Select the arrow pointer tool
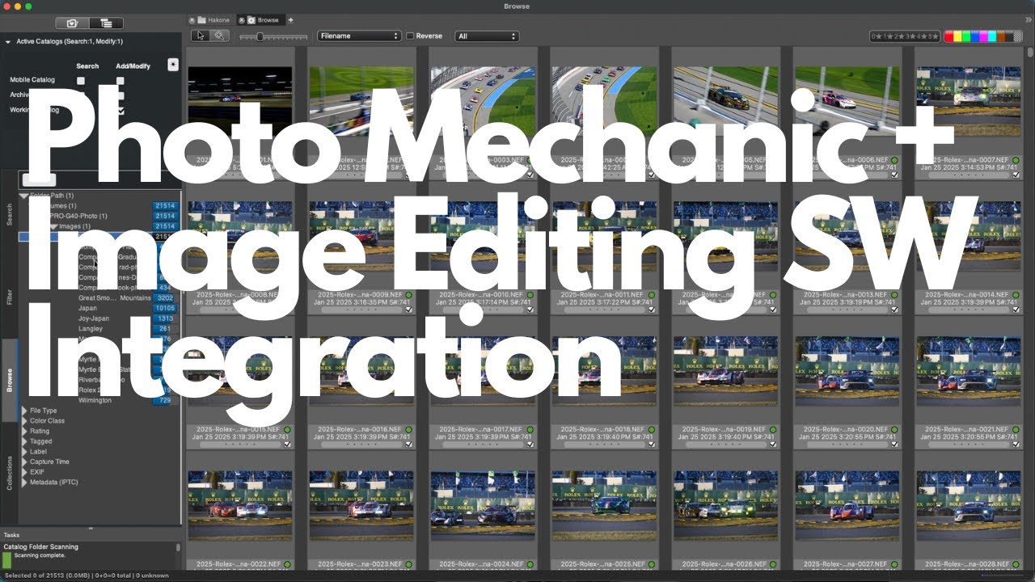1035x582 pixels. [201, 36]
